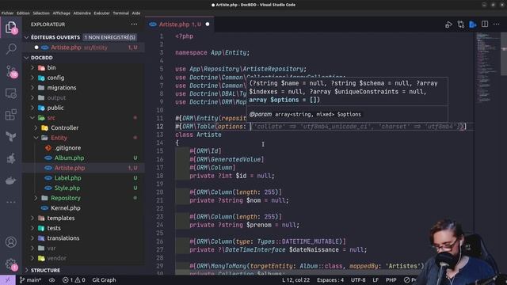Click remote window indicator in status bar

click(x=8, y=279)
